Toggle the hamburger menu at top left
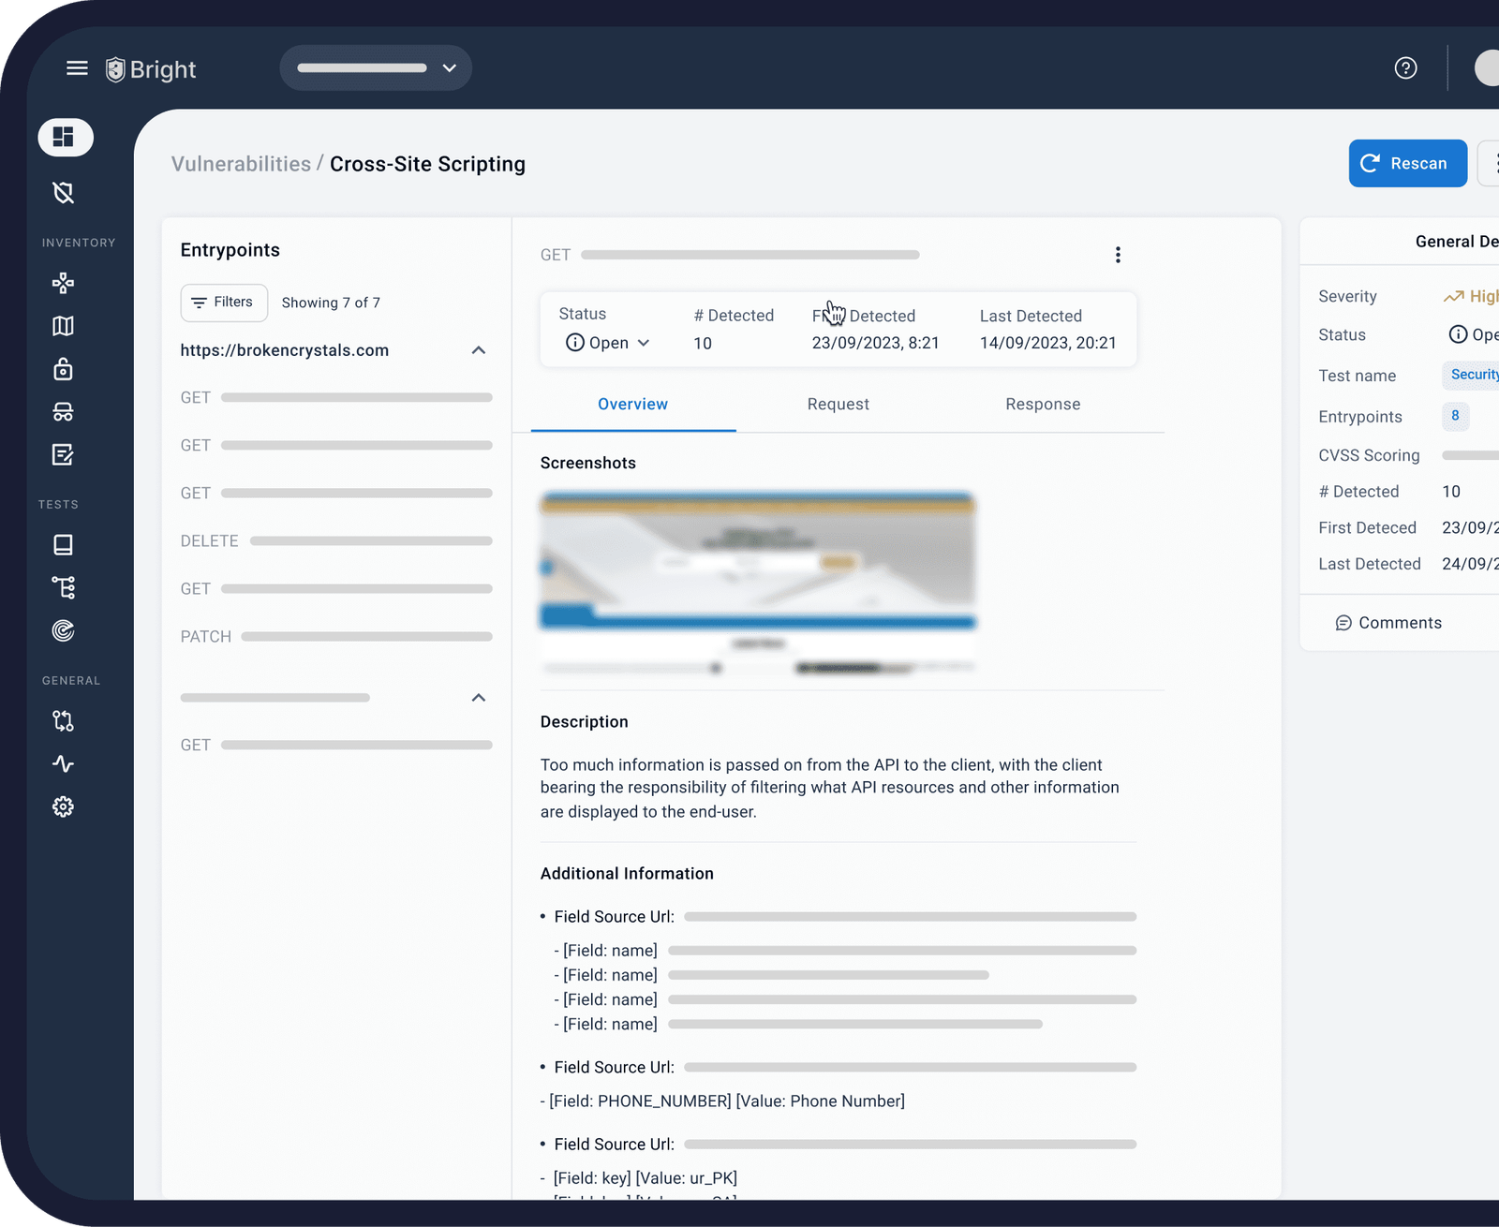 pyautogui.click(x=77, y=67)
